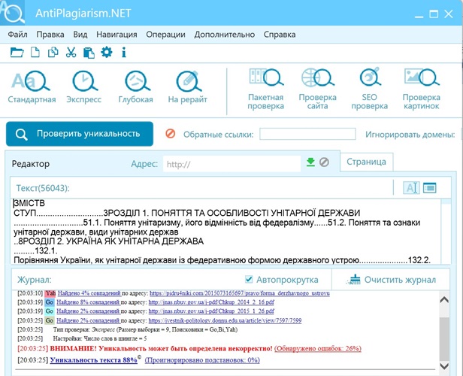Click Найдено 4% совпадений link
This screenshot has height=376, width=463.
click(x=89, y=293)
